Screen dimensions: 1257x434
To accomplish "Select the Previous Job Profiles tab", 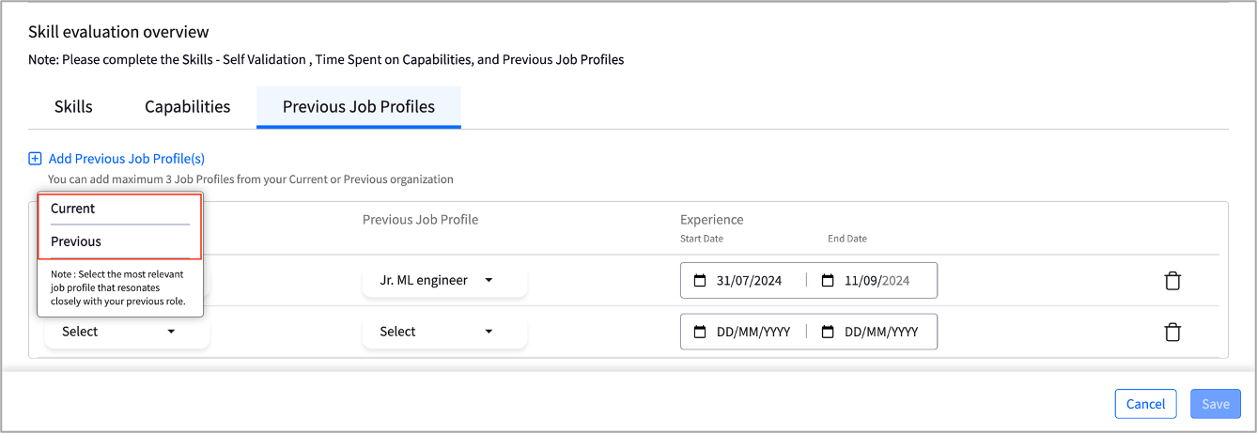I will pyautogui.click(x=359, y=106).
